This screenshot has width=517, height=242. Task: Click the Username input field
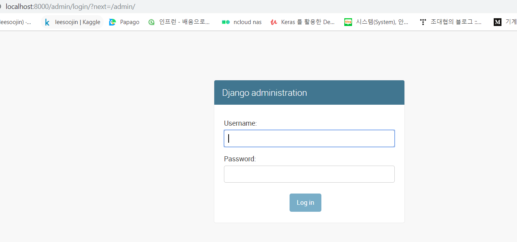pos(309,138)
